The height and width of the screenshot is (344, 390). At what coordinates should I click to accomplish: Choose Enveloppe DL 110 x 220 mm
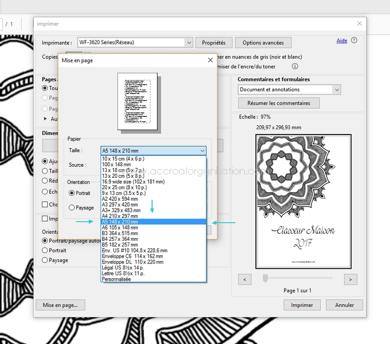[130, 262]
